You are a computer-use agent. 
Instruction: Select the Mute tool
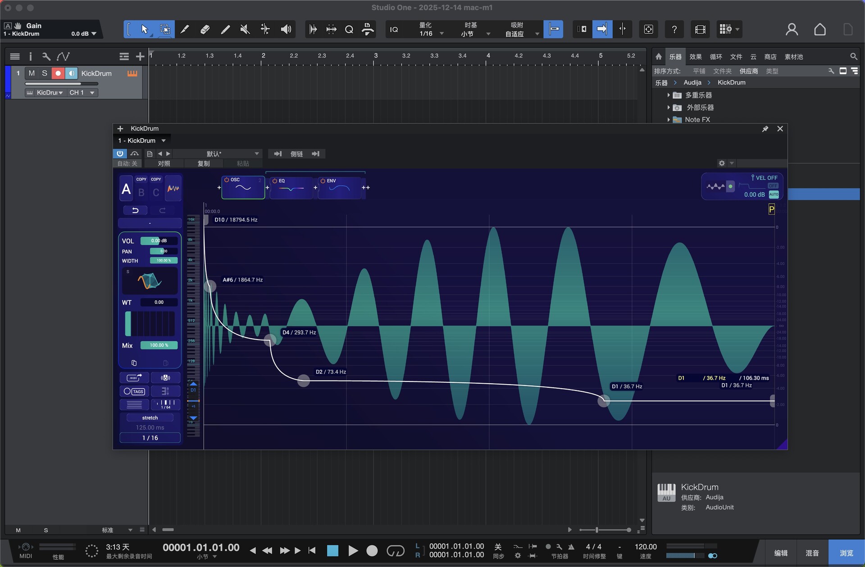(244, 29)
